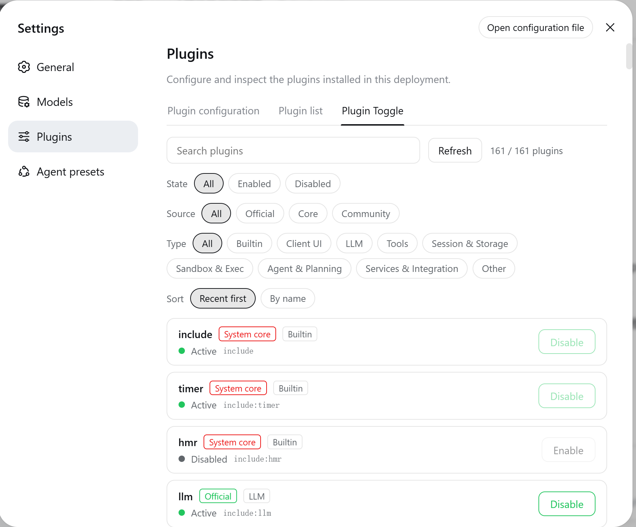The width and height of the screenshot is (636, 527).
Task: Sort plugins By name
Action: point(288,299)
